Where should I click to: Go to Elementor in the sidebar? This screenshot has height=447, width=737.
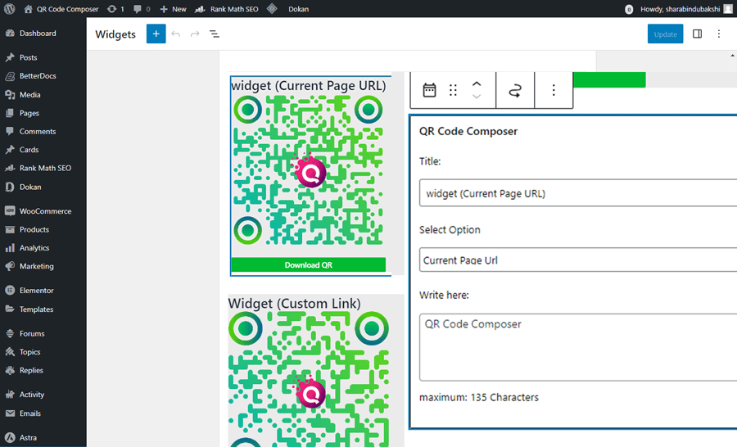tap(37, 291)
